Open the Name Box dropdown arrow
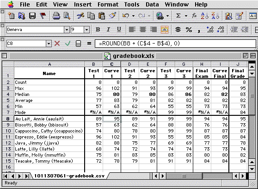 (49, 44)
